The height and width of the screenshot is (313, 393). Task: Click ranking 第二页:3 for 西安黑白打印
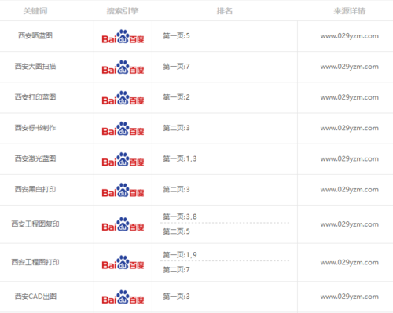(176, 189)
